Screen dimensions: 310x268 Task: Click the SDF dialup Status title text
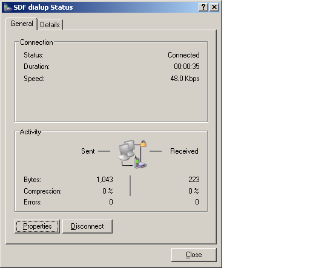pyautogui.click(x=43, y=7)
